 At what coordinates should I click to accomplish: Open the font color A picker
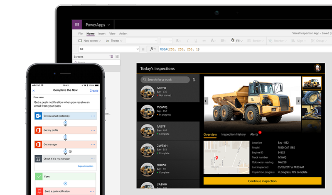pos(213,41)
